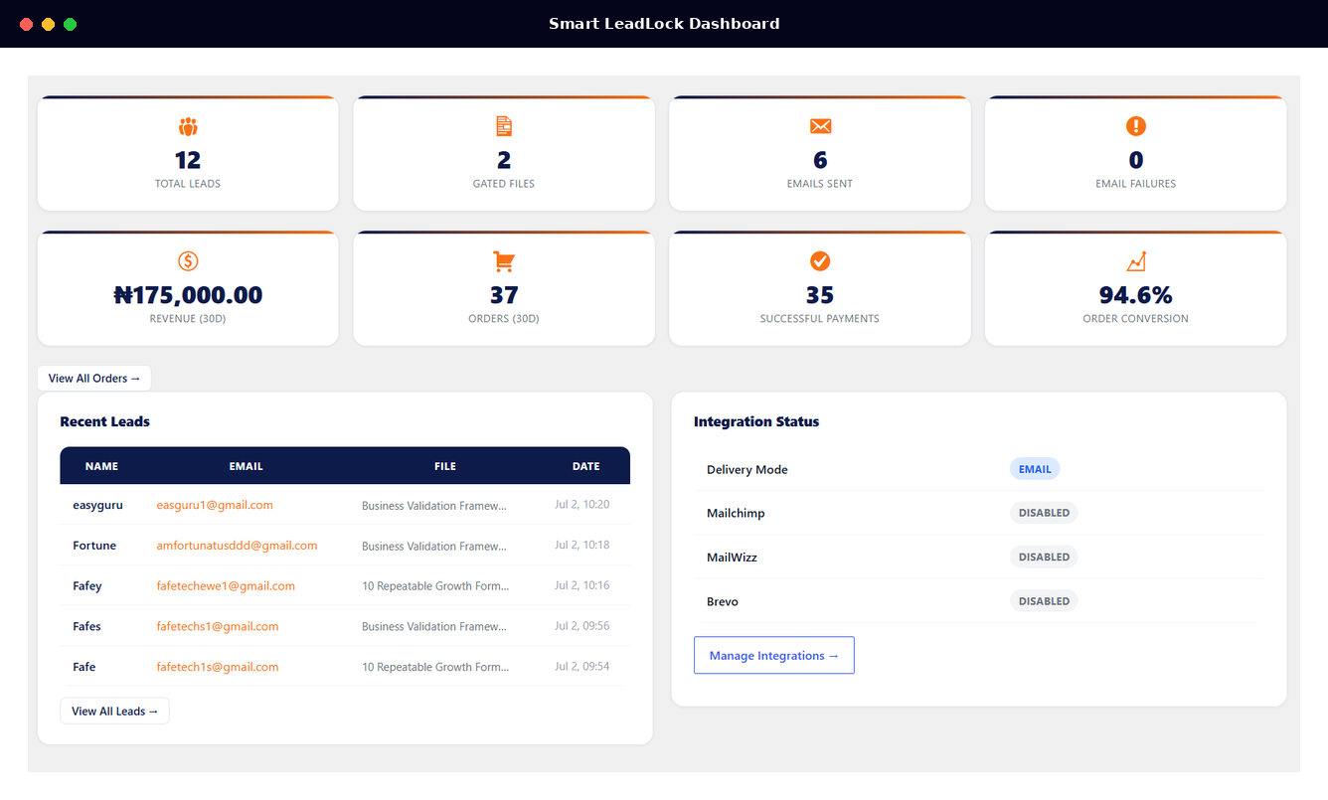Click the FILE column header
Screen dimensions: 1328x800
pos(445,466)
